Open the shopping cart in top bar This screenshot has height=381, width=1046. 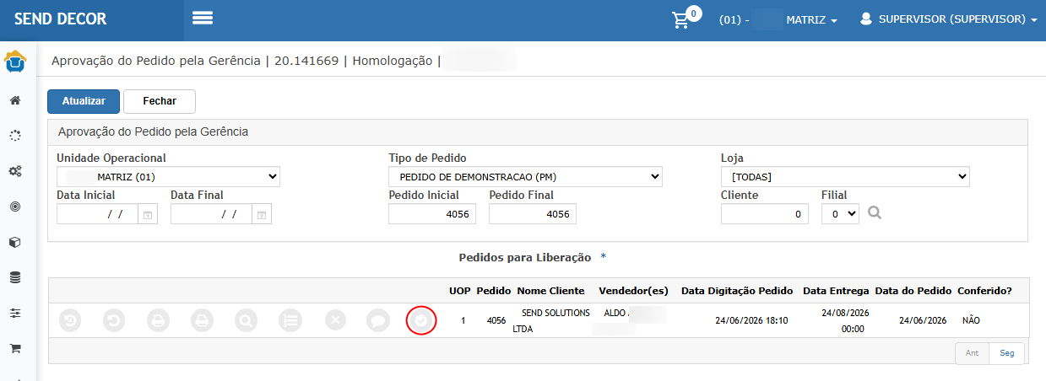[x=681, y=19]
